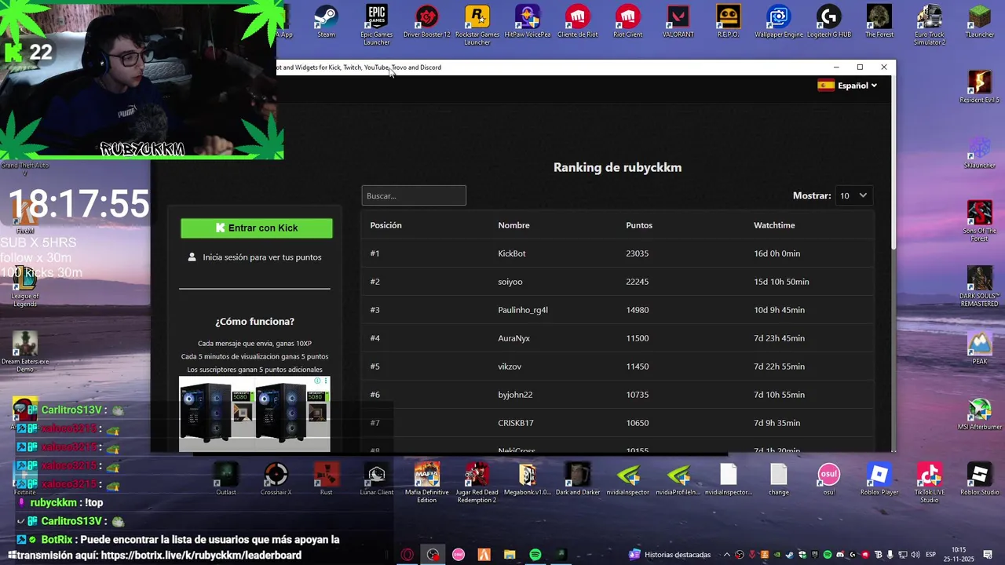1005x565 pixels.
Task: Launch Resident Evil 5 icon
Action: point(980,86)
